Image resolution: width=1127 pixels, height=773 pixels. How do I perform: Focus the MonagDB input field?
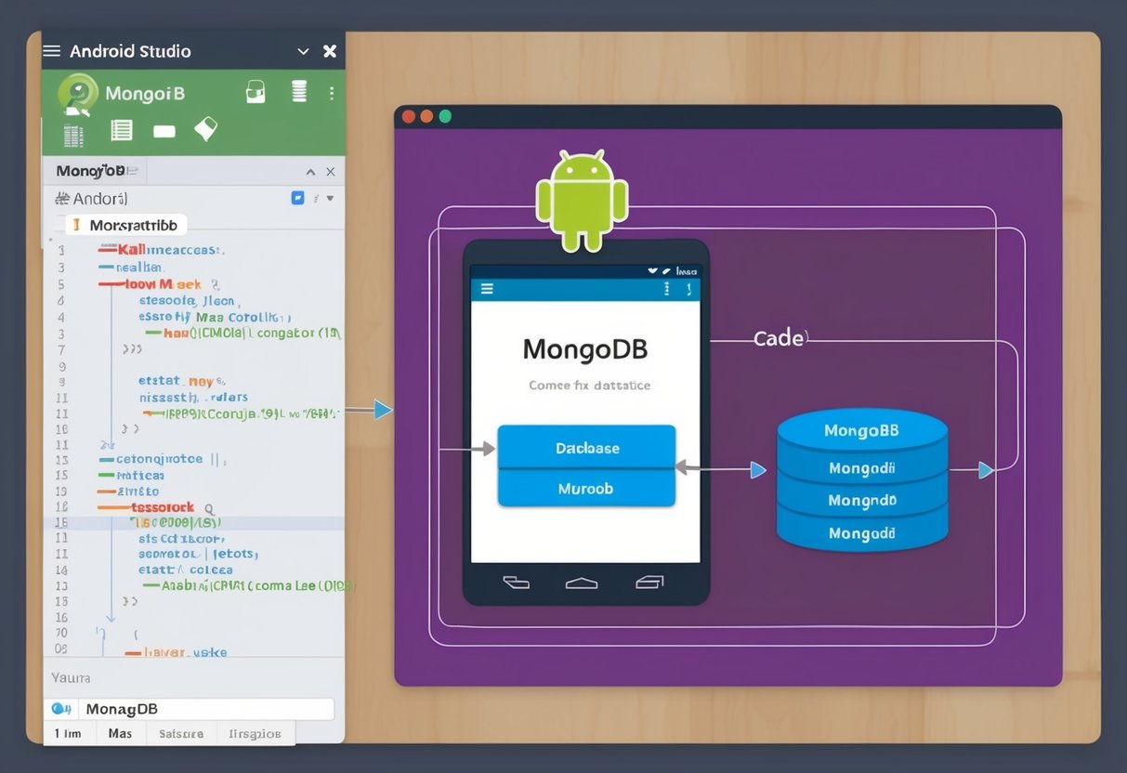[x=206, y=709]
